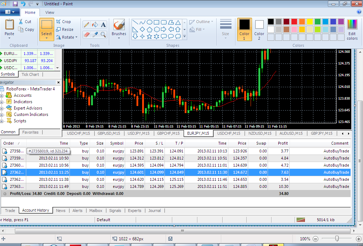This screenshot has width=363, height=246.
Task: Pick the purple color swatch
Action: tap(341, 22)
